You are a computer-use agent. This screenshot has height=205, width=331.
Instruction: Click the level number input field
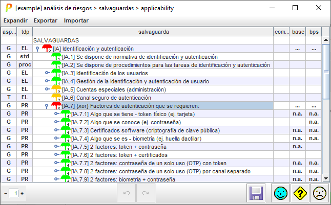14,193
